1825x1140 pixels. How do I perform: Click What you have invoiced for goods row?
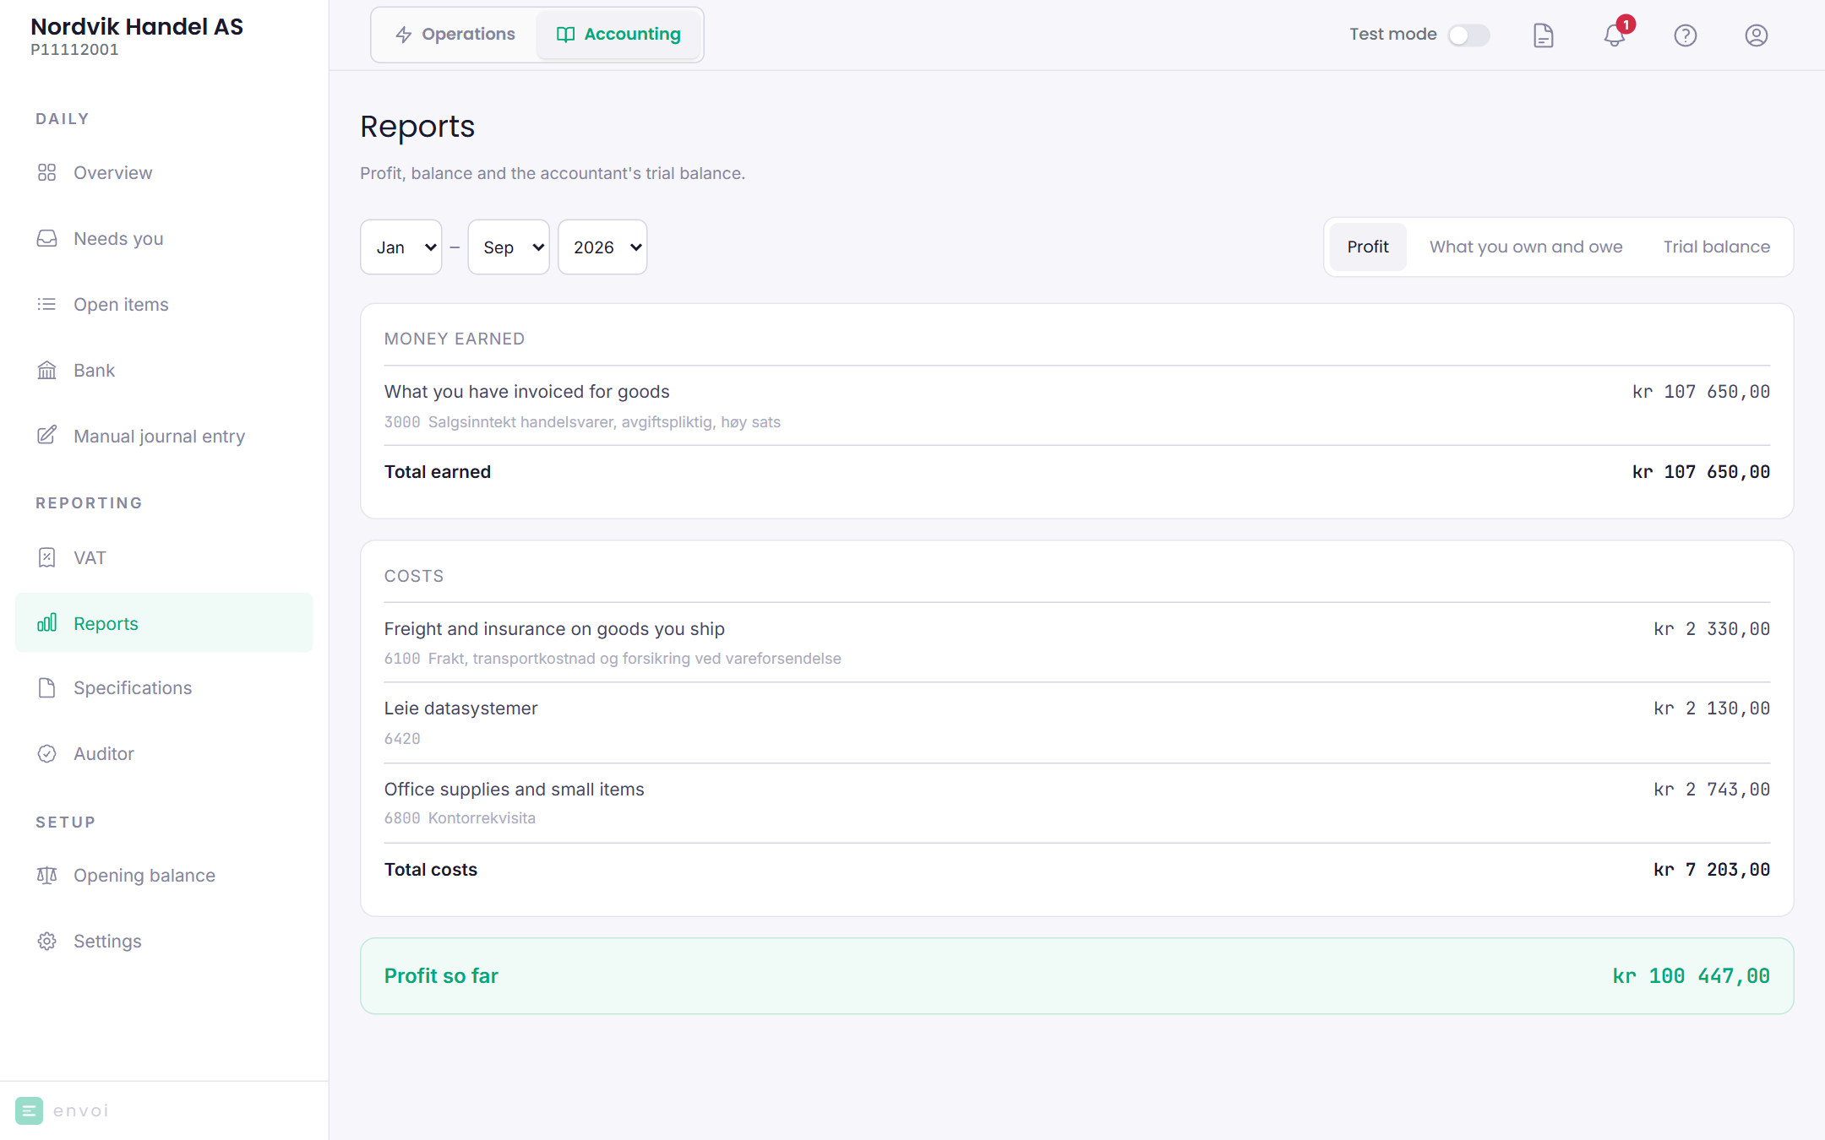click(x=1076, y=405)
